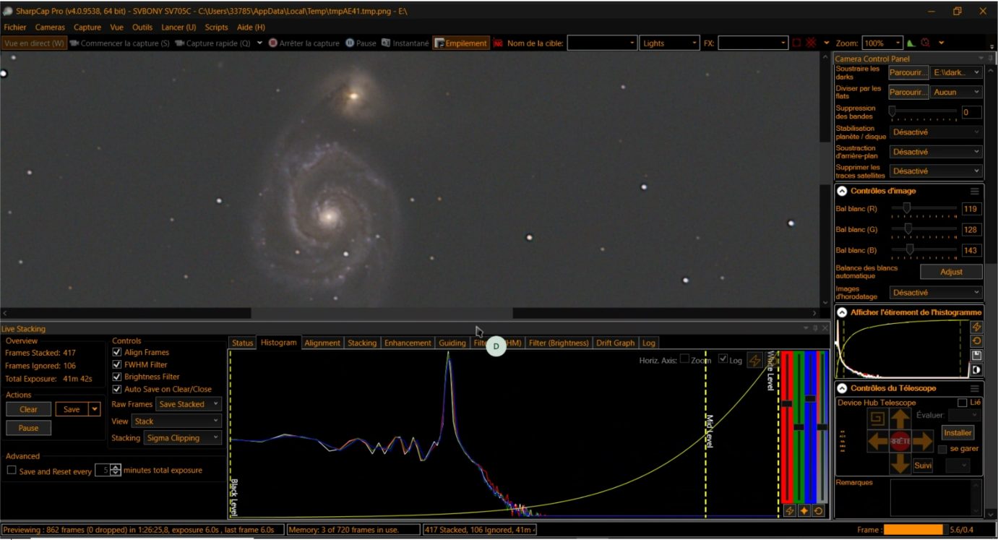The width and height of the screenshot is (998, 540).
Task: Toggle the FWHM Filter checkbox
Action: click(117, 365)
